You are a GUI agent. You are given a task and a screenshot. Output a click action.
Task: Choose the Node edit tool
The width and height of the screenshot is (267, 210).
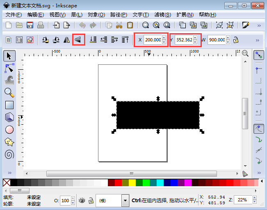tap(9, 68)
